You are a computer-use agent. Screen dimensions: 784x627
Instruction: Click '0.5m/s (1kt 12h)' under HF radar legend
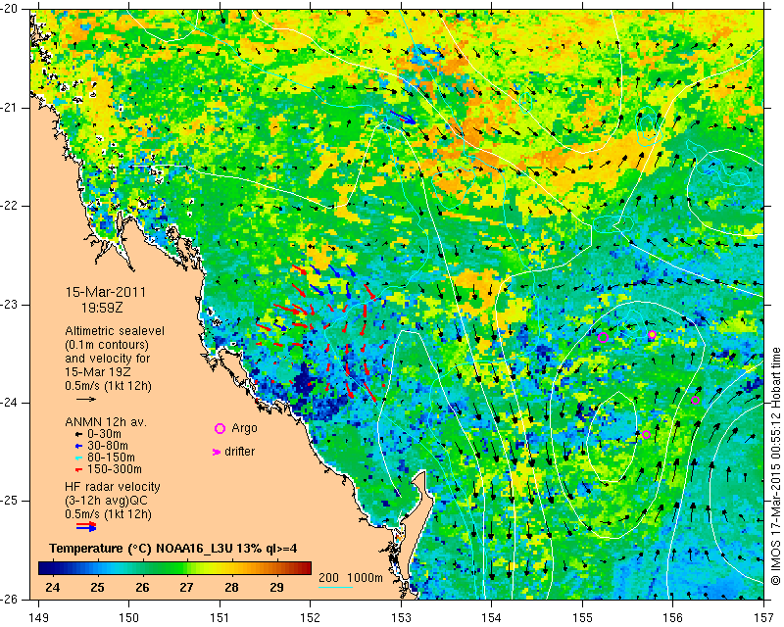[108, 514]
